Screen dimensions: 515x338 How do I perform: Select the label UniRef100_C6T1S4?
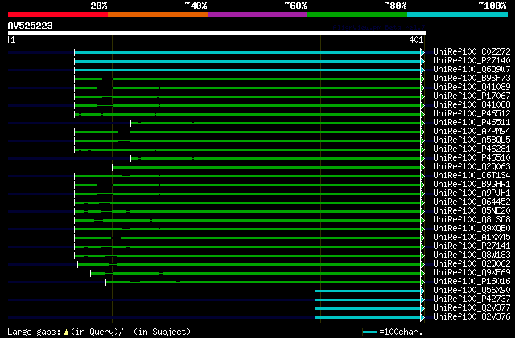point(472,175)
